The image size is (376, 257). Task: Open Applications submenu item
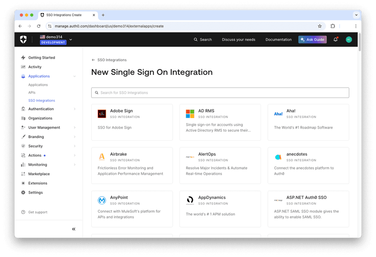38,85
